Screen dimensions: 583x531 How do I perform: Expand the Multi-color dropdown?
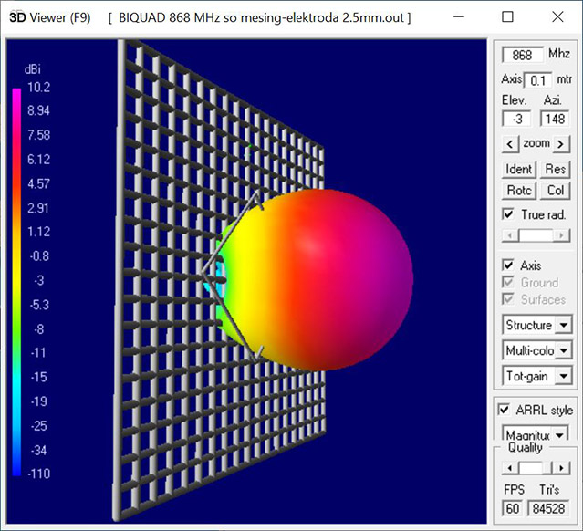[x=563, y=350]
